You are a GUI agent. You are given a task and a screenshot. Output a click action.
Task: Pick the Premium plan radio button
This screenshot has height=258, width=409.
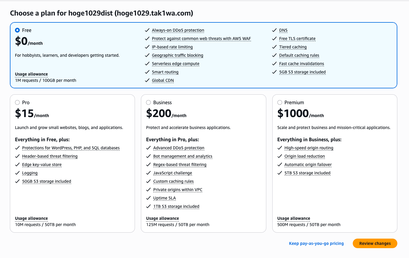click(x=280, y=102)
